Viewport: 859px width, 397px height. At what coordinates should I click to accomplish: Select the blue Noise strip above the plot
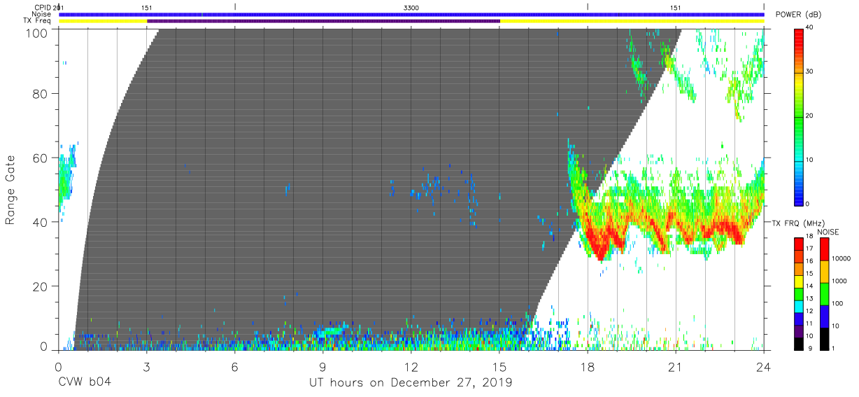coord(411,14)
